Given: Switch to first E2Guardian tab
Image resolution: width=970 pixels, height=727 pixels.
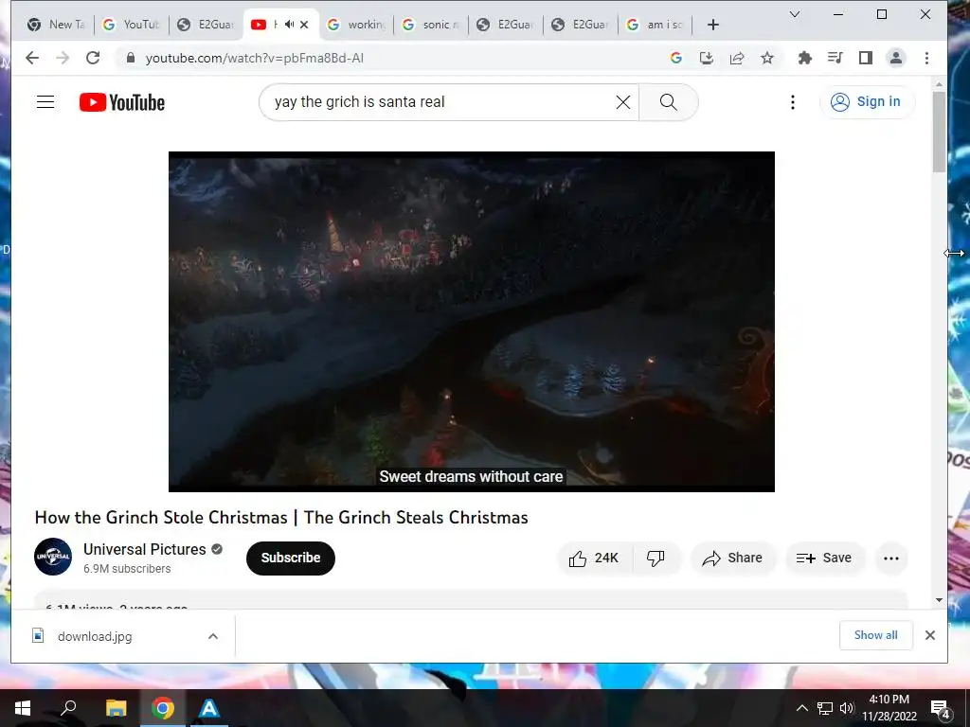Looking at the screenshot, I should [206, 25].
